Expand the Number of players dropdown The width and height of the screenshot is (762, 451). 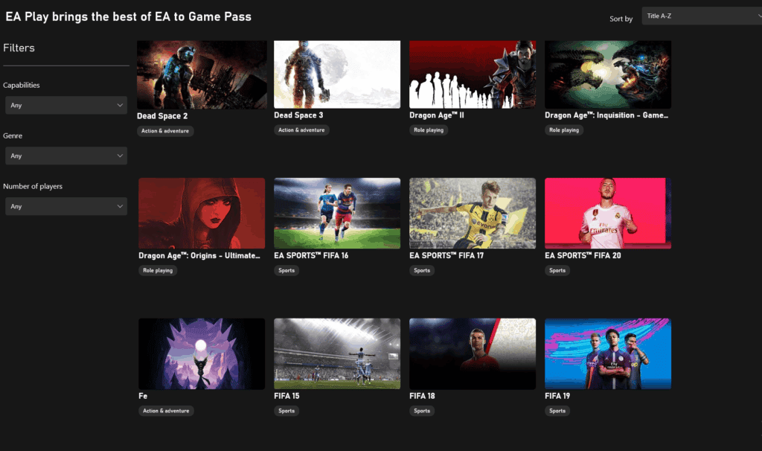pyautogui.click(x=66, y=206)
